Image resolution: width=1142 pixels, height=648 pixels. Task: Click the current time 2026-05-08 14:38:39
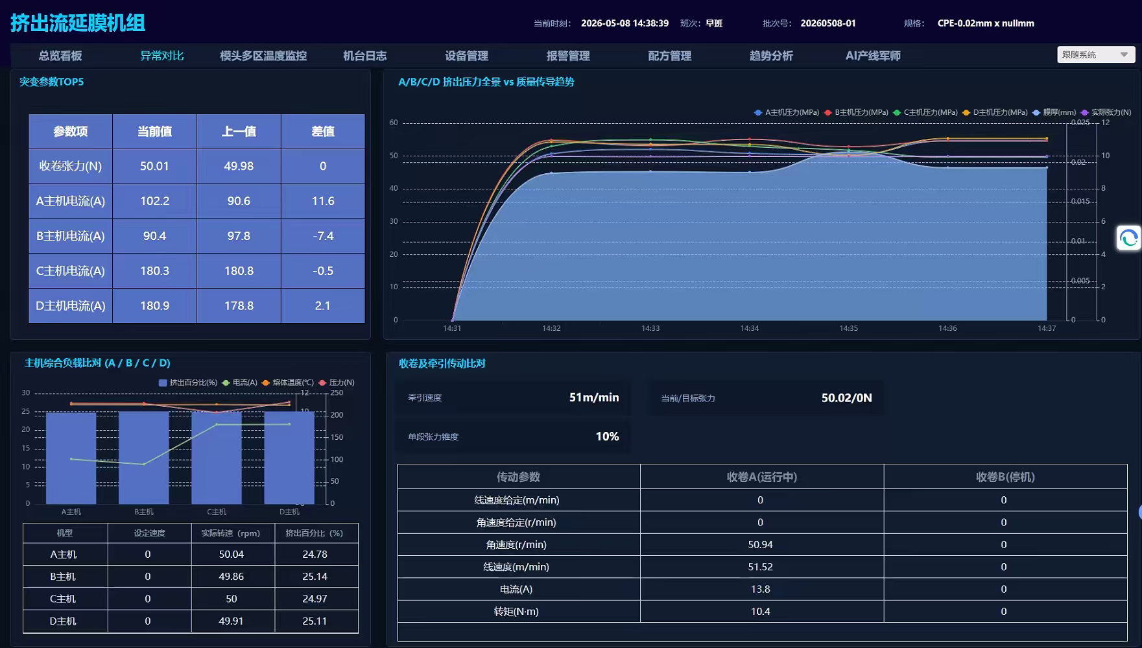(x=625, y=23)
